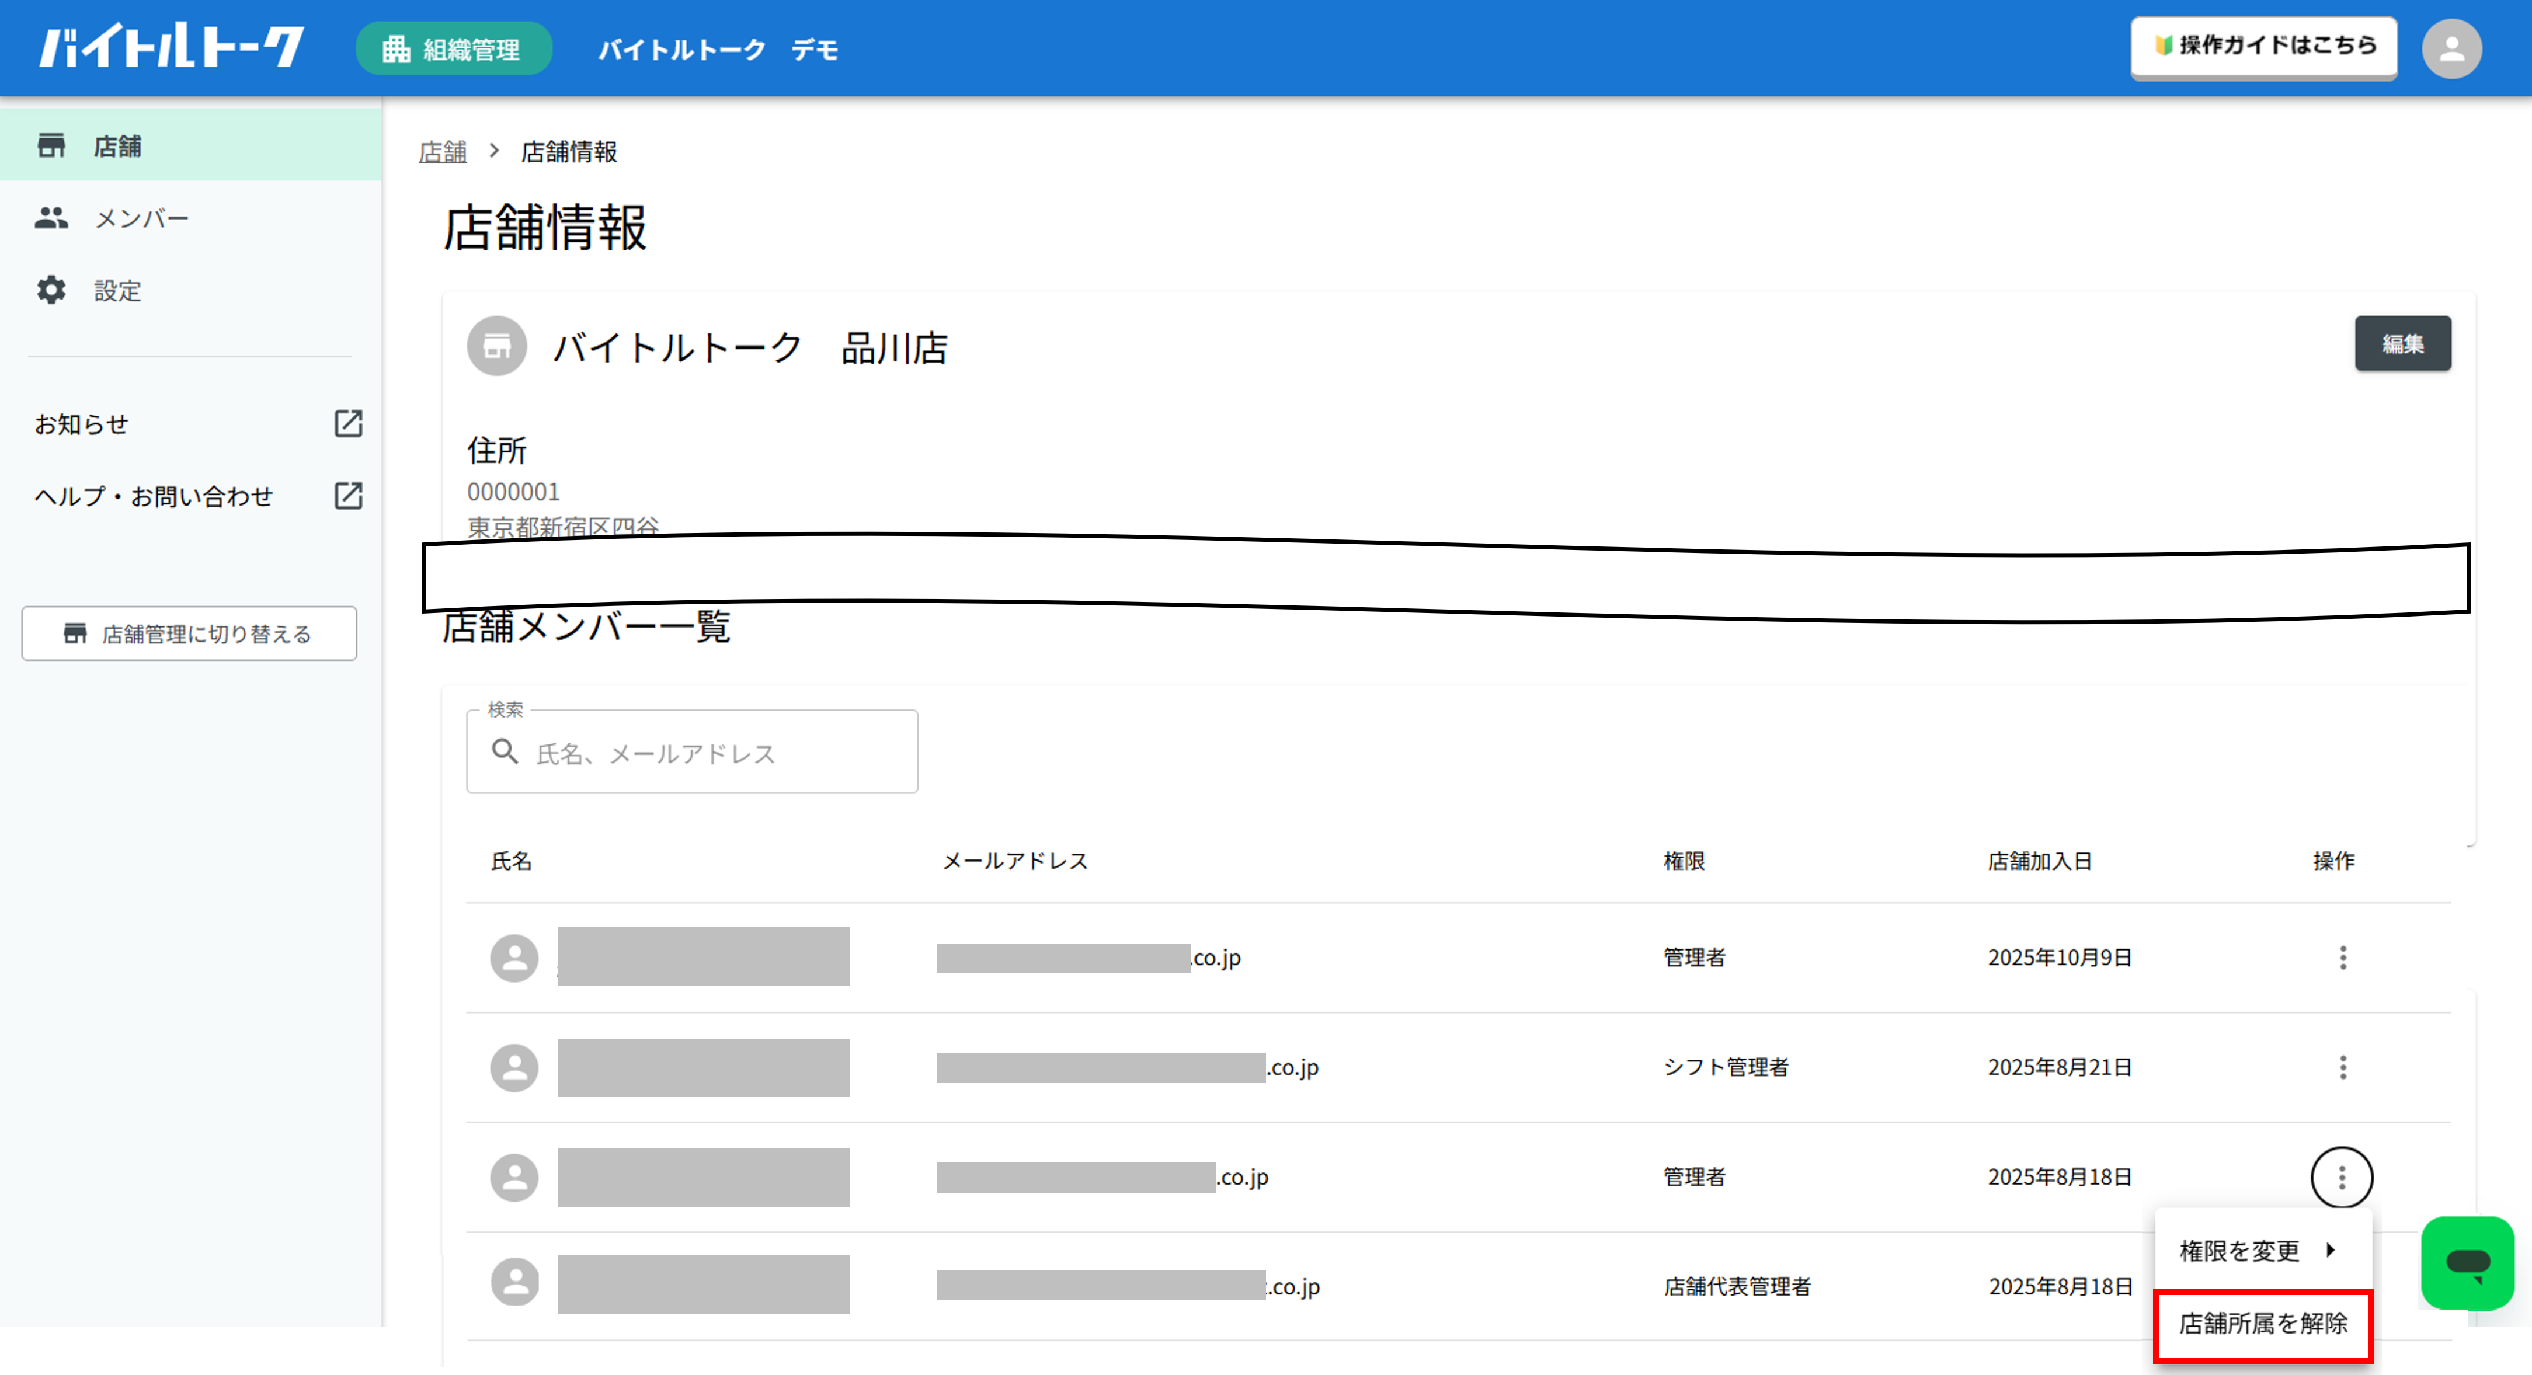This screenshot has height=1375, width=2532.
Task: Choose 店舗所属を解除 menu item
Action: 2263,1324
